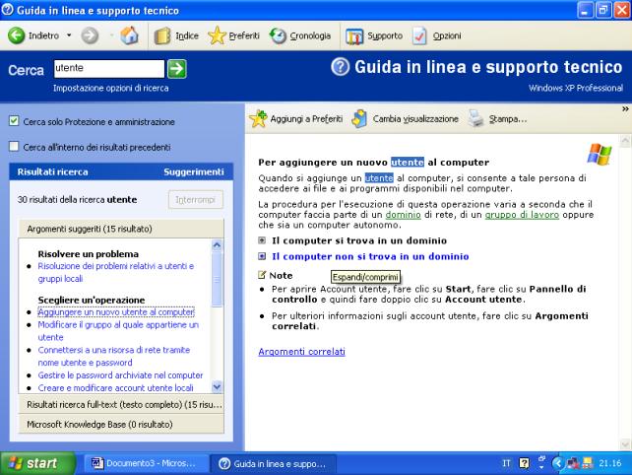The width and height of the screenshot is (632, 475).
Task: Uncheck Cerca solo Protezione e amministrazione
Action: 14,120
